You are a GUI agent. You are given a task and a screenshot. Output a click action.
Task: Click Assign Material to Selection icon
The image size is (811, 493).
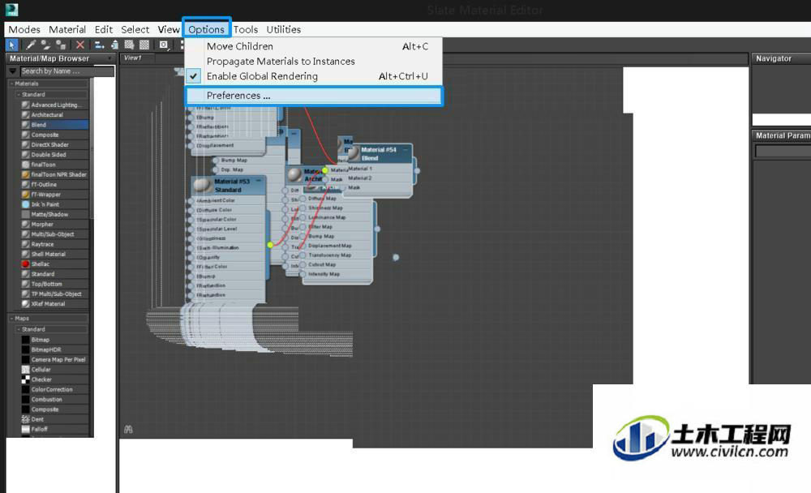(61, 45)
